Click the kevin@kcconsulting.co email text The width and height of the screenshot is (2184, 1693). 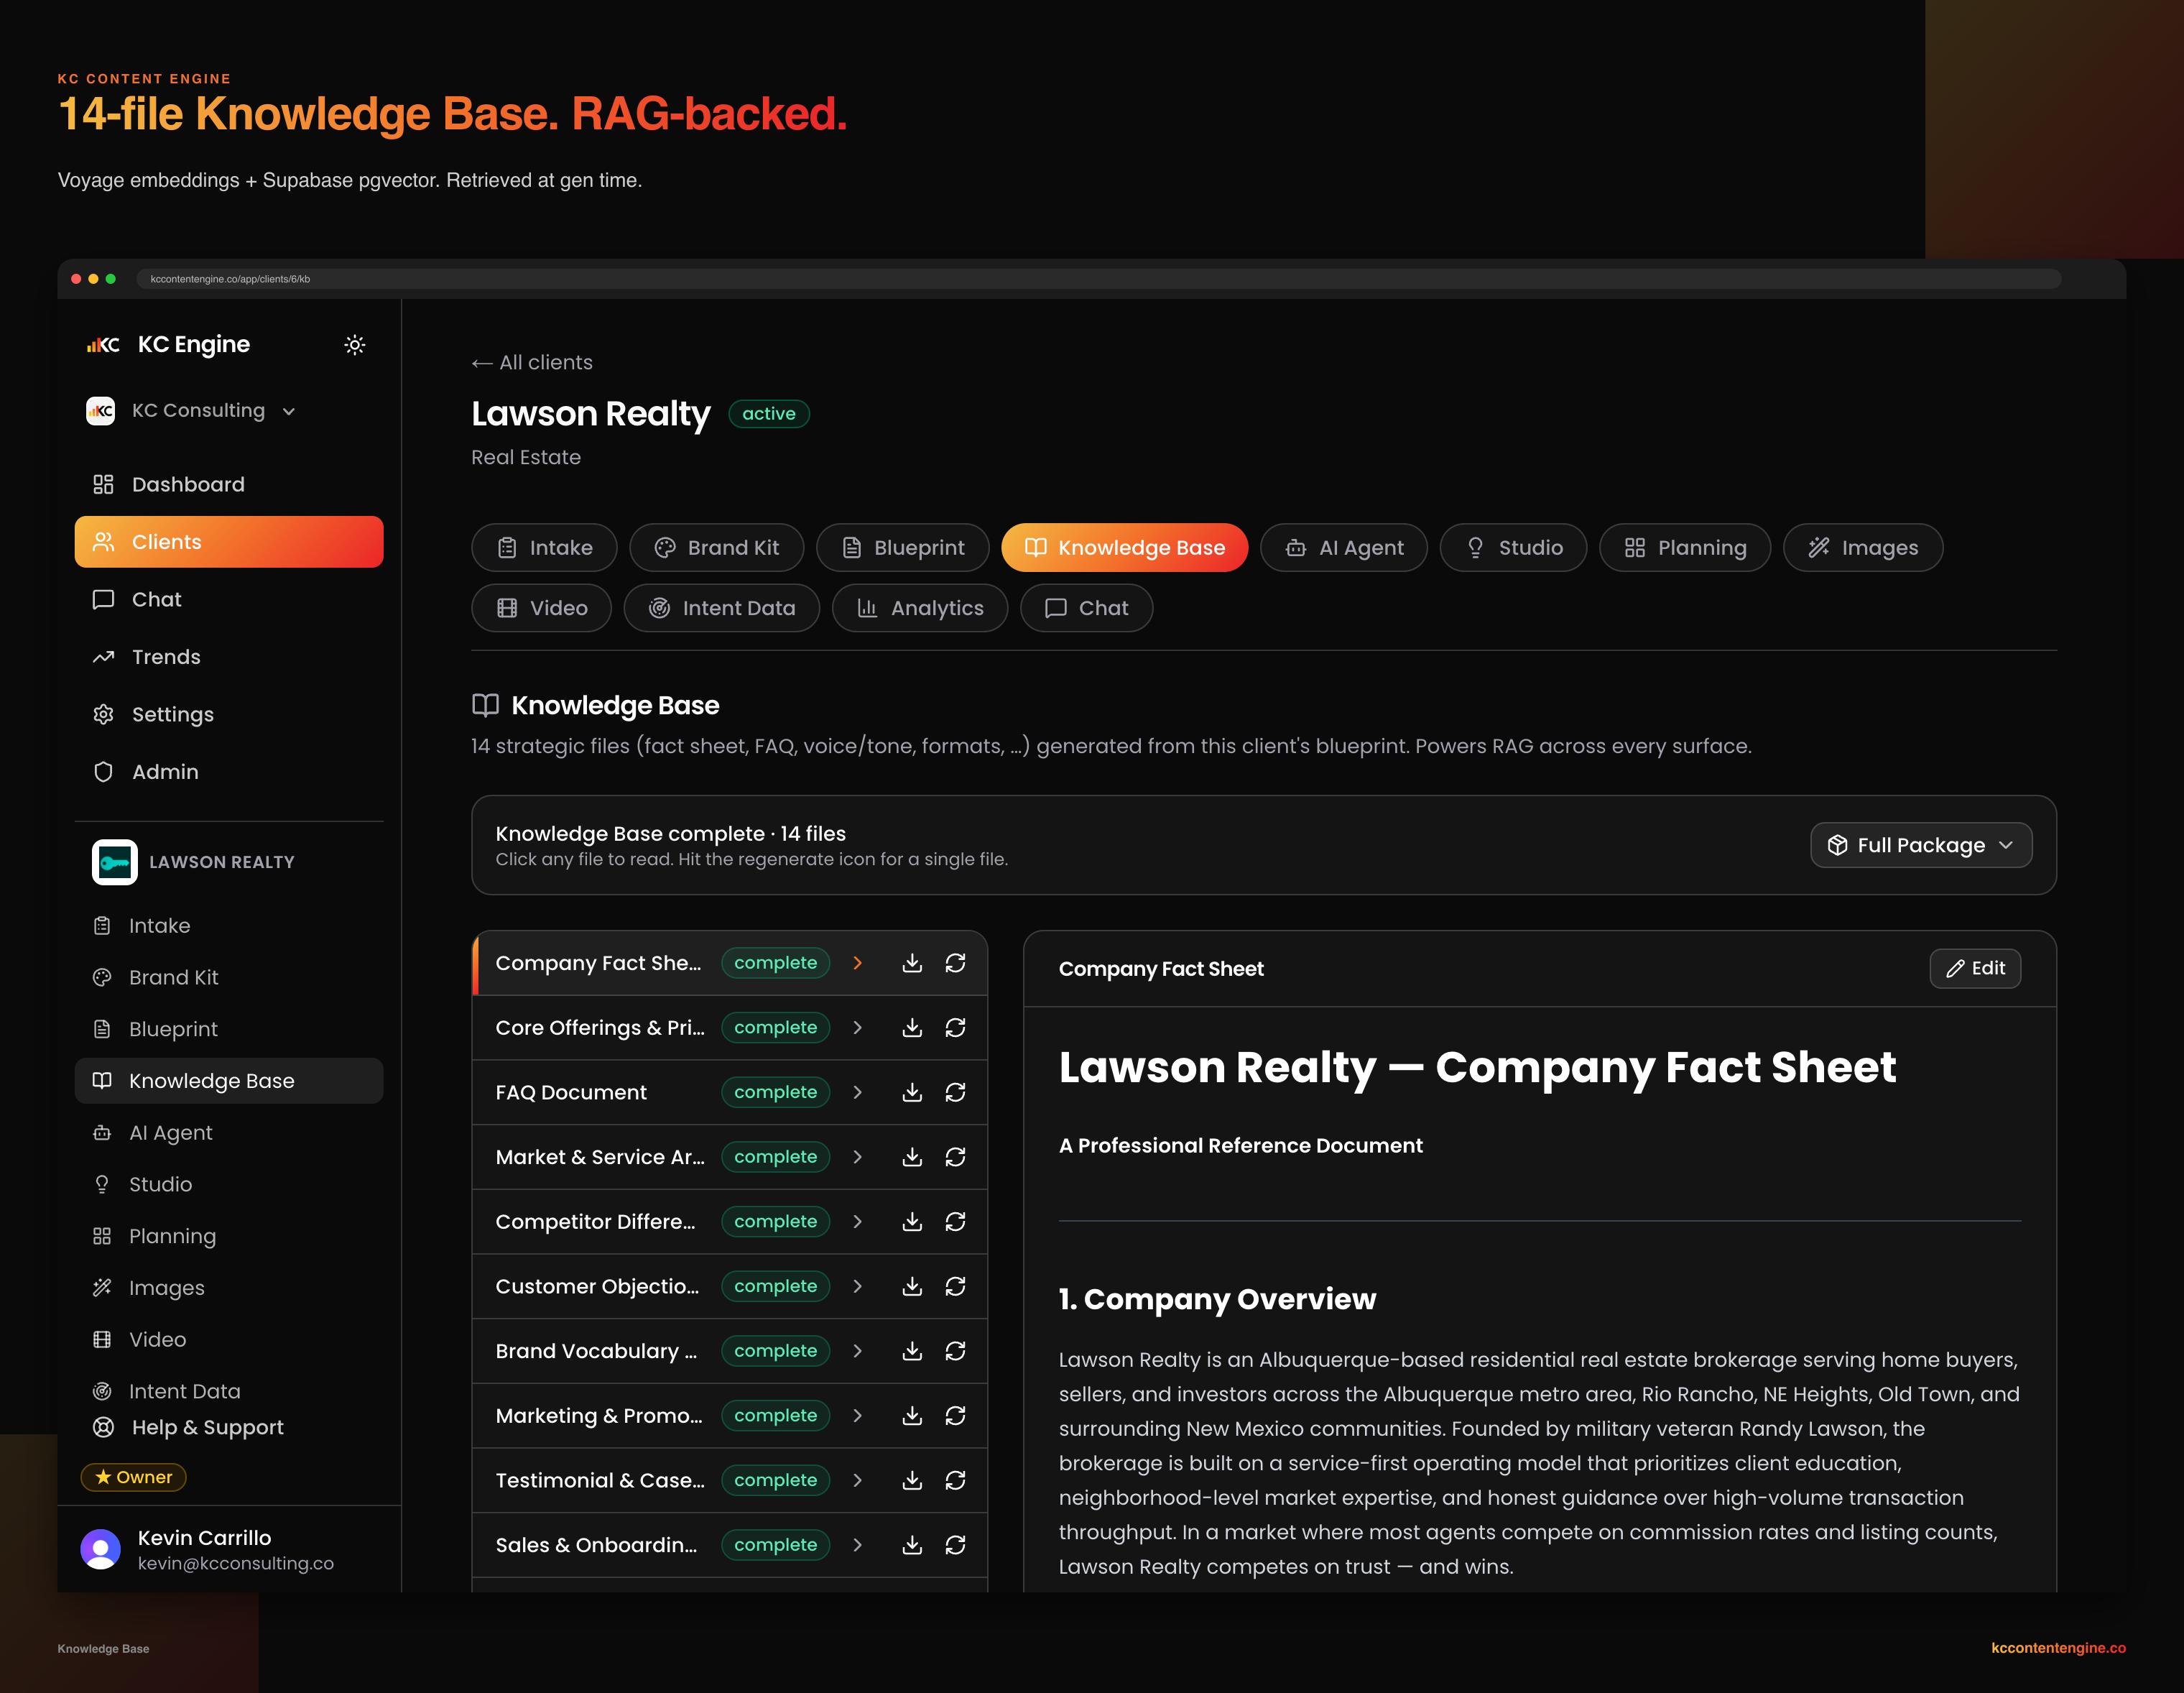236,1563
